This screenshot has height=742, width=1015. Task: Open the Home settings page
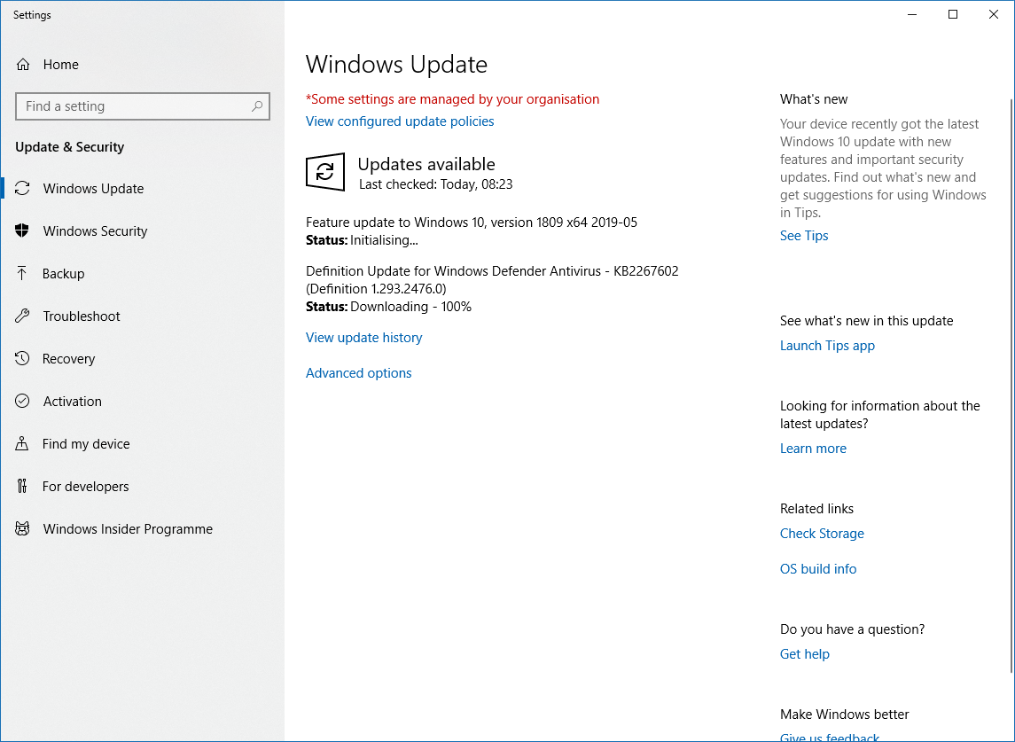pyautogui.click(x=143, y=64)
